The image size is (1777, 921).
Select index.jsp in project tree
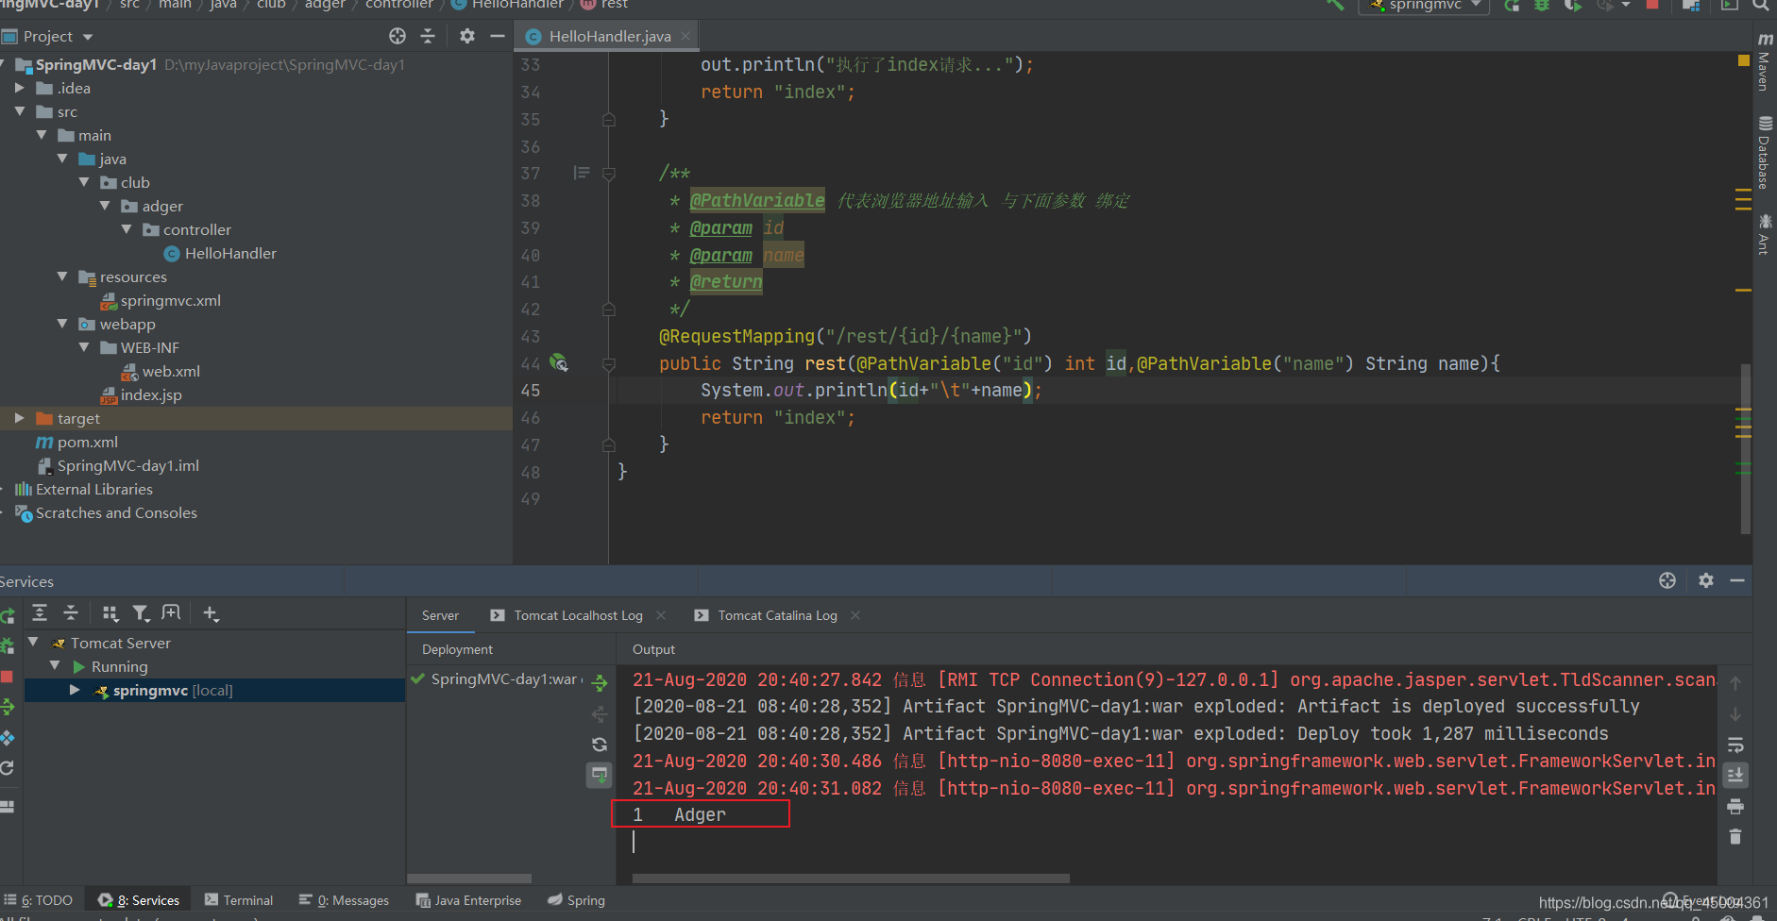[x=141, y=394]
